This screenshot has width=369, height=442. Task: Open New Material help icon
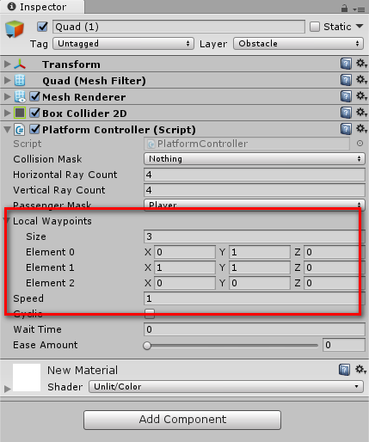coord(344,370)
